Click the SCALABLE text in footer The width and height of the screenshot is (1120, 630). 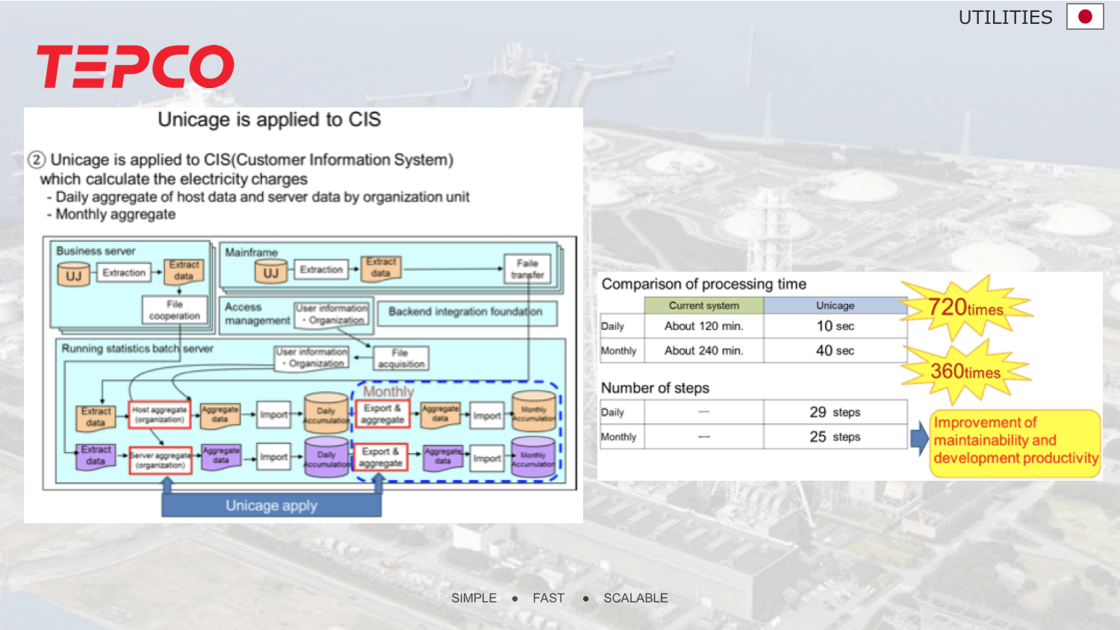[635, 598]
